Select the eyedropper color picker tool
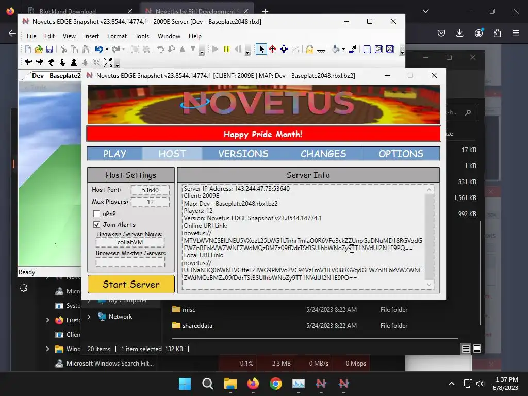This screenshot has height=396, width=528. click(x=353, y=49)
